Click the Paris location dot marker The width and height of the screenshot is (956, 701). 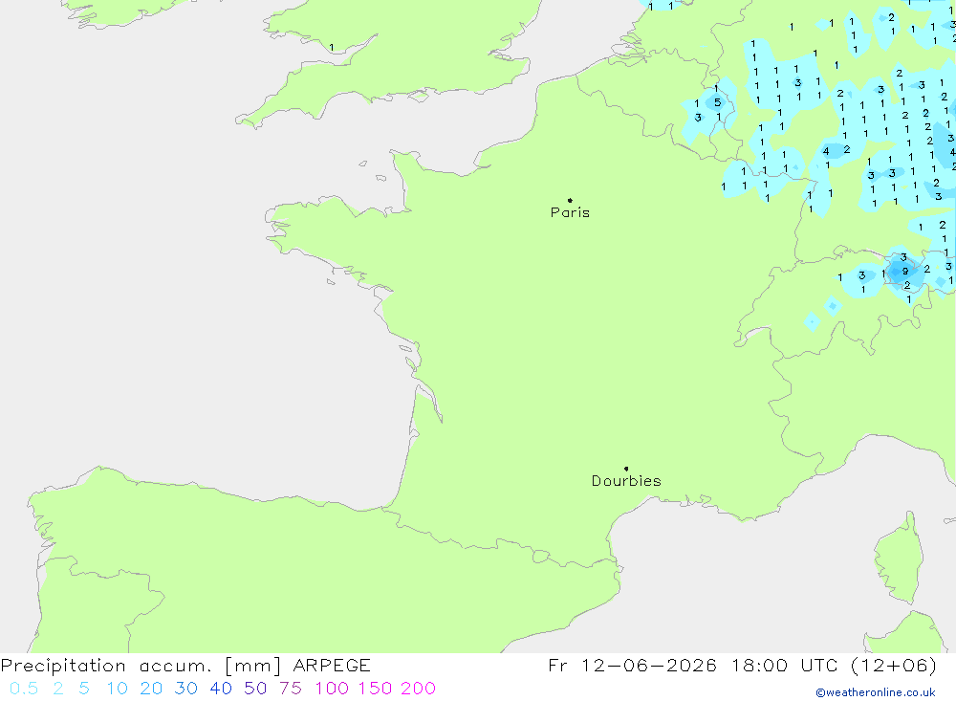[x=570, y=200]
